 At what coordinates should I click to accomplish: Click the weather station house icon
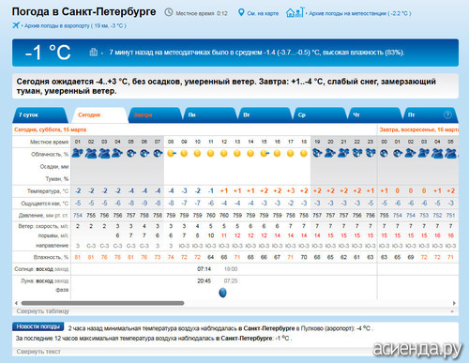click(x=295, y=12)
